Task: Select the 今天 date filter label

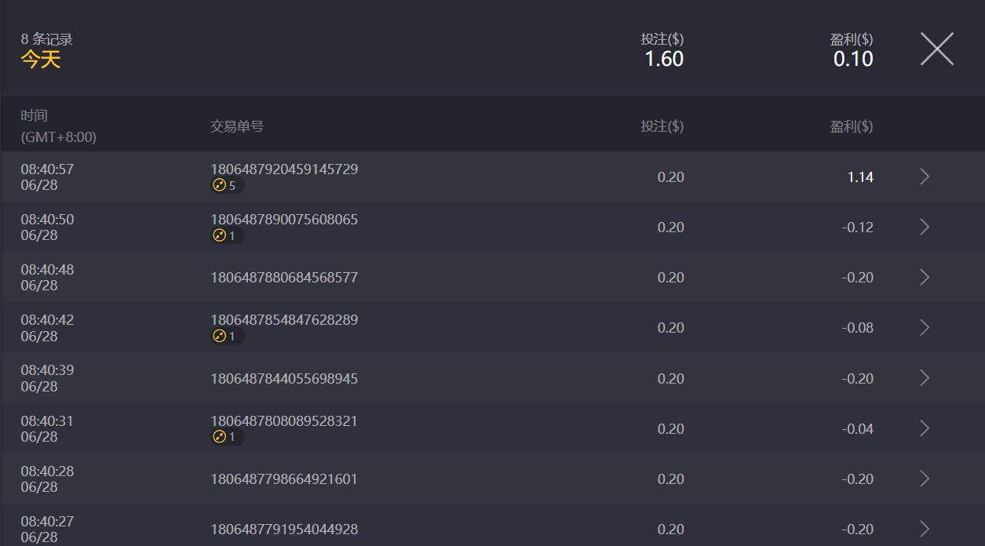Action: click(41, 60)
